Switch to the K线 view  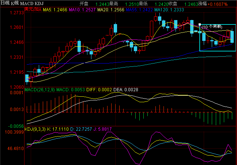15,3
